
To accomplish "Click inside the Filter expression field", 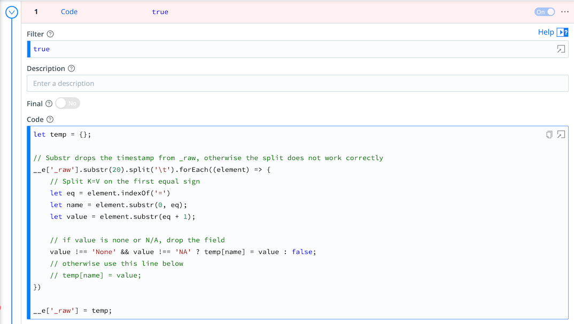I will coord(214,49).
